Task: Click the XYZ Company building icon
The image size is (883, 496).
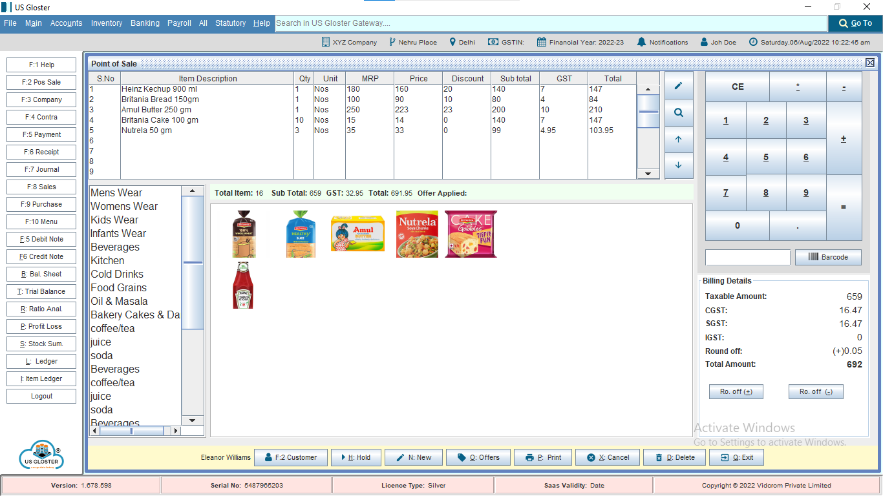Action: coord(326,42)
